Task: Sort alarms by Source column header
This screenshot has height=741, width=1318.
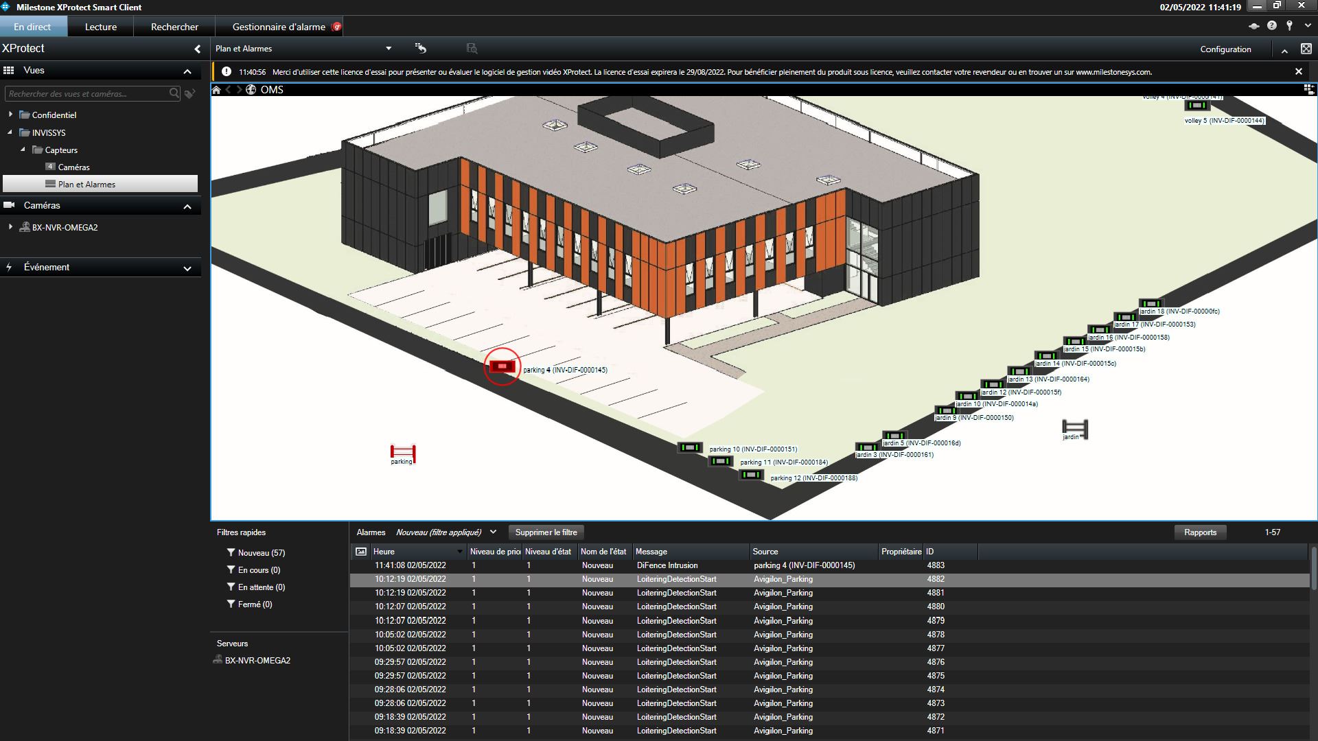Action: tap(814, 552)
